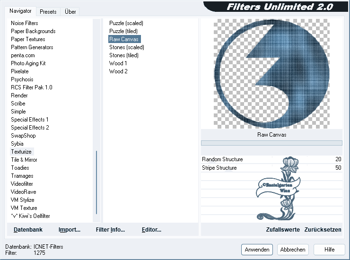Choose the Puzzle (scaled) filter
350x260 pixels.
(x=126, y=23)
